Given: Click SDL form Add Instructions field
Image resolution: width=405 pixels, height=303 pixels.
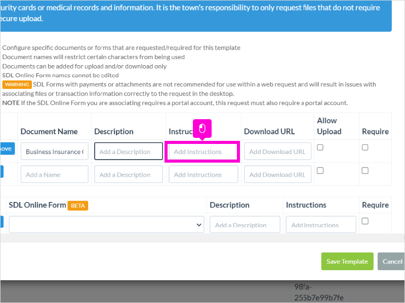Looking at the screenshot, I should click(321, 224).
